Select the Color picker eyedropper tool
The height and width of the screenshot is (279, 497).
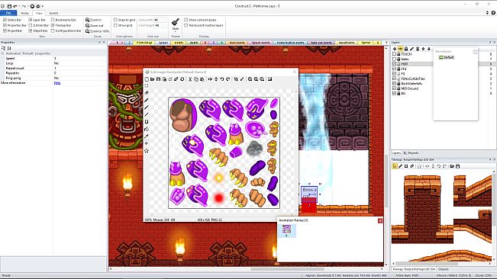147,136
